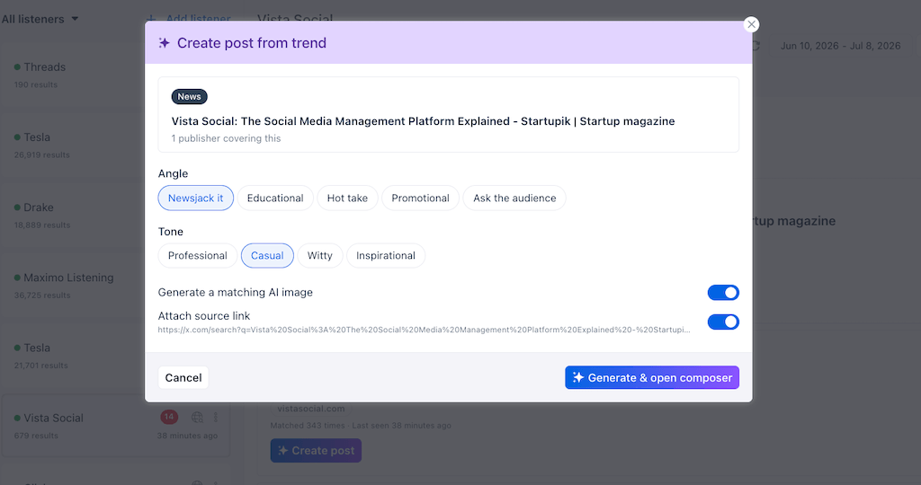Click the 1 publisher covering this text
Image resolution: width=921 pixels, height=485 pixels.
pos(226,138)
